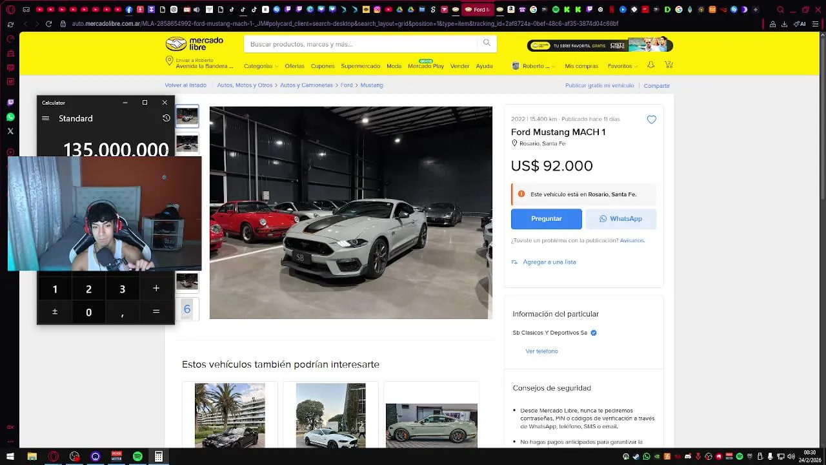Open the Ford breadcrumb

[x=347, y=85]
